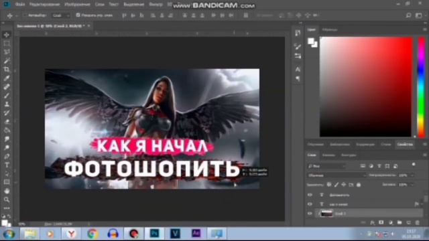Toggle lock transparent pixels
The width and height of the screenshot is (429, 241).
pos(329,185)
